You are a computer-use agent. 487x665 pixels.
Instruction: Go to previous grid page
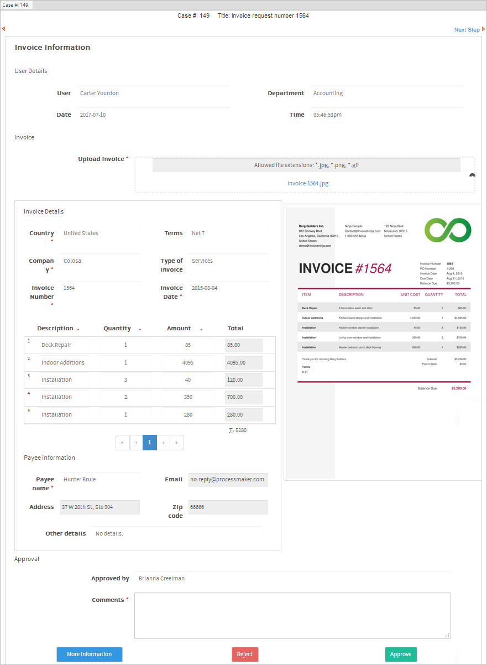[136, 443]
